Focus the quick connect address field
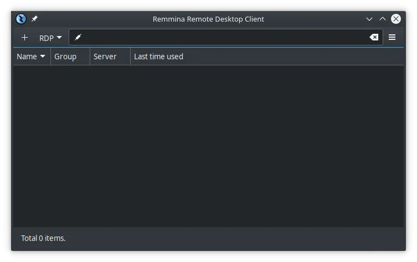Screen dimensions: 417x262 [x=222, y=38]
